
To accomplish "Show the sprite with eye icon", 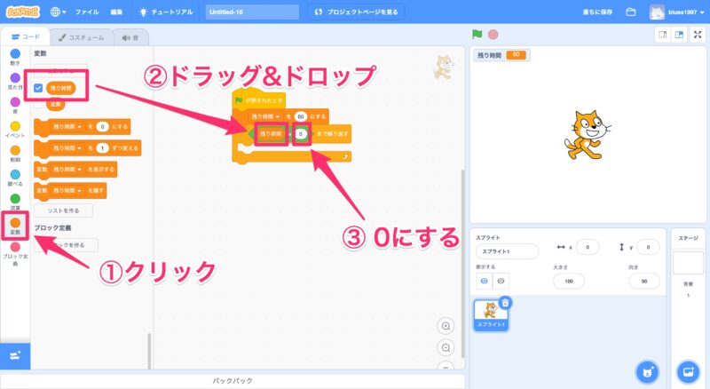I will point(485,280).
